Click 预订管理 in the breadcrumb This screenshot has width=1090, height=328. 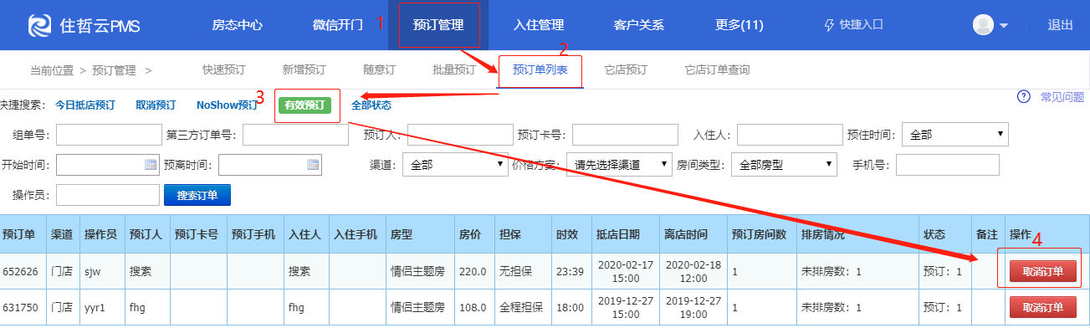coord(114,71)
